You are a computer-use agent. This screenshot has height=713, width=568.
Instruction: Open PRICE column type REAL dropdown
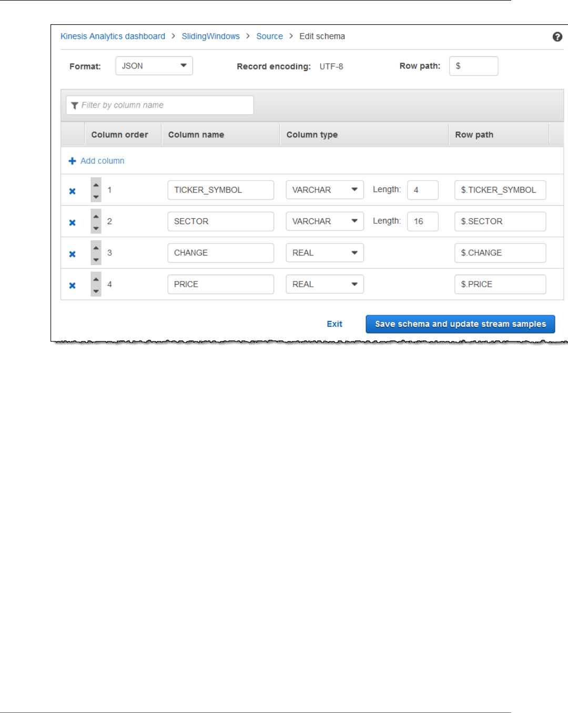click(324, 285)
